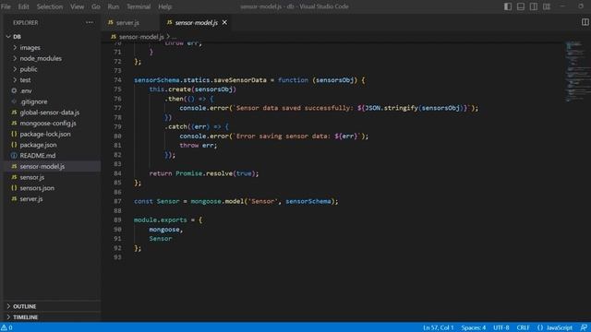Open Explorer more actions ellipsis
Viewport: 591px width, 332px height.
coord(90,22)
